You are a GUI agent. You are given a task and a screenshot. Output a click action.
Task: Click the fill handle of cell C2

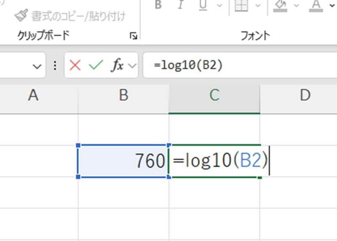(x=259, y=177)
